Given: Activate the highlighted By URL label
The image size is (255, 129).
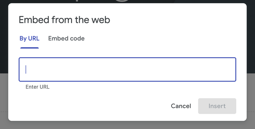Looking at the screenshot, I should [29, 38].
